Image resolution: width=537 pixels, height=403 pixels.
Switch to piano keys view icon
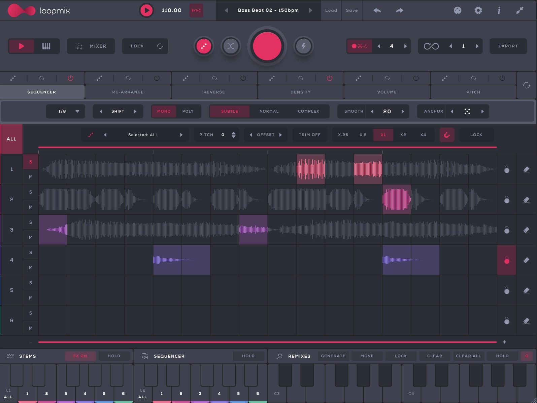[x=46, y=46]
